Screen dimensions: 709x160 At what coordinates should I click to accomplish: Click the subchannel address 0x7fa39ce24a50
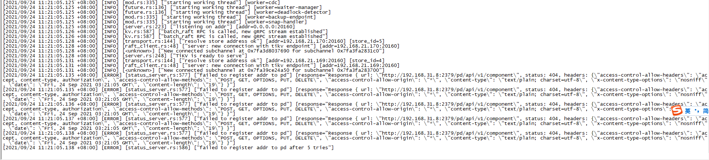(x=268, y=70)
